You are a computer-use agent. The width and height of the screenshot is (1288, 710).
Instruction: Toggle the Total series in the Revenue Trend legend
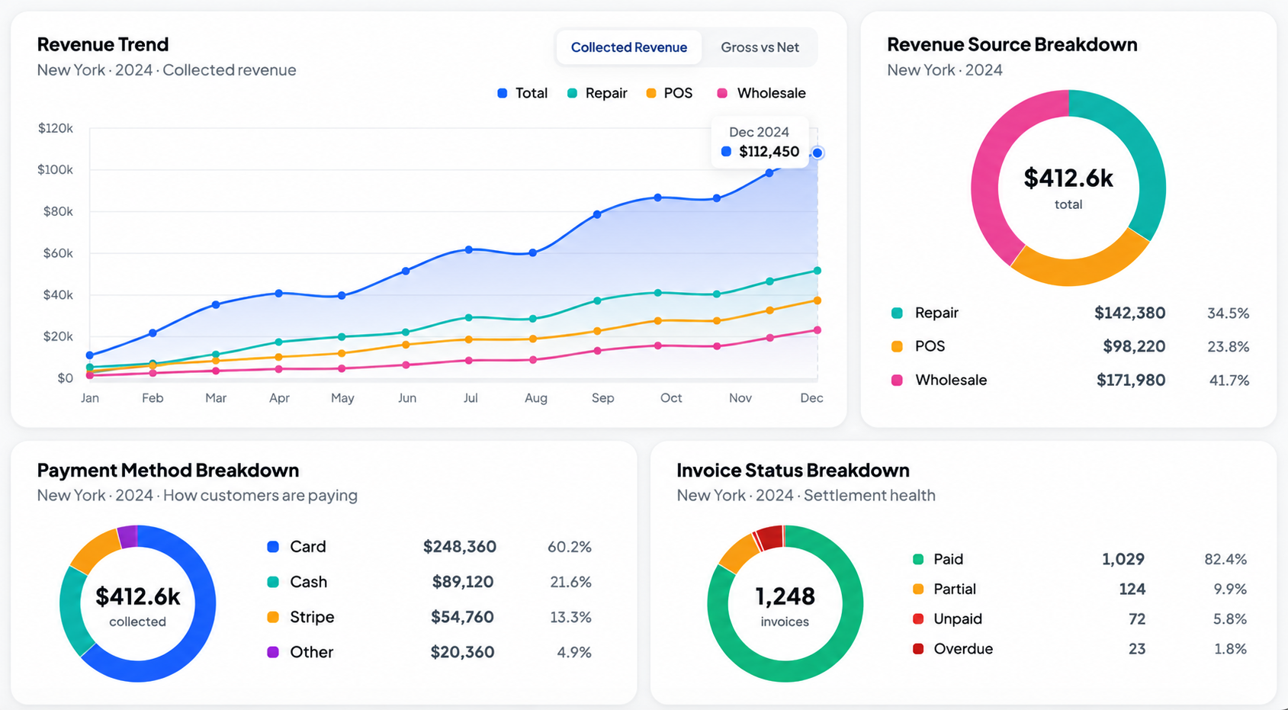click(522, 93)
